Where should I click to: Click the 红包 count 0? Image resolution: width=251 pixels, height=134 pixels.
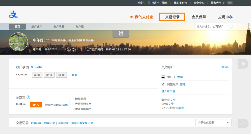point(169,104)
